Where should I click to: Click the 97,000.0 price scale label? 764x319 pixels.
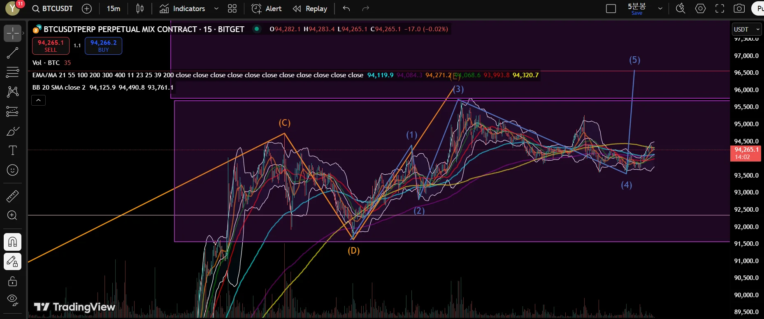click(x=746, y=55)
